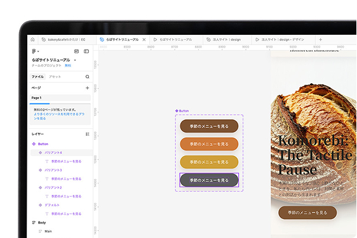The width and height of the screenshot is (357, 238).
Task: Click the レイヤー section header
Action: pyautogui.click(x=37, y=134)
